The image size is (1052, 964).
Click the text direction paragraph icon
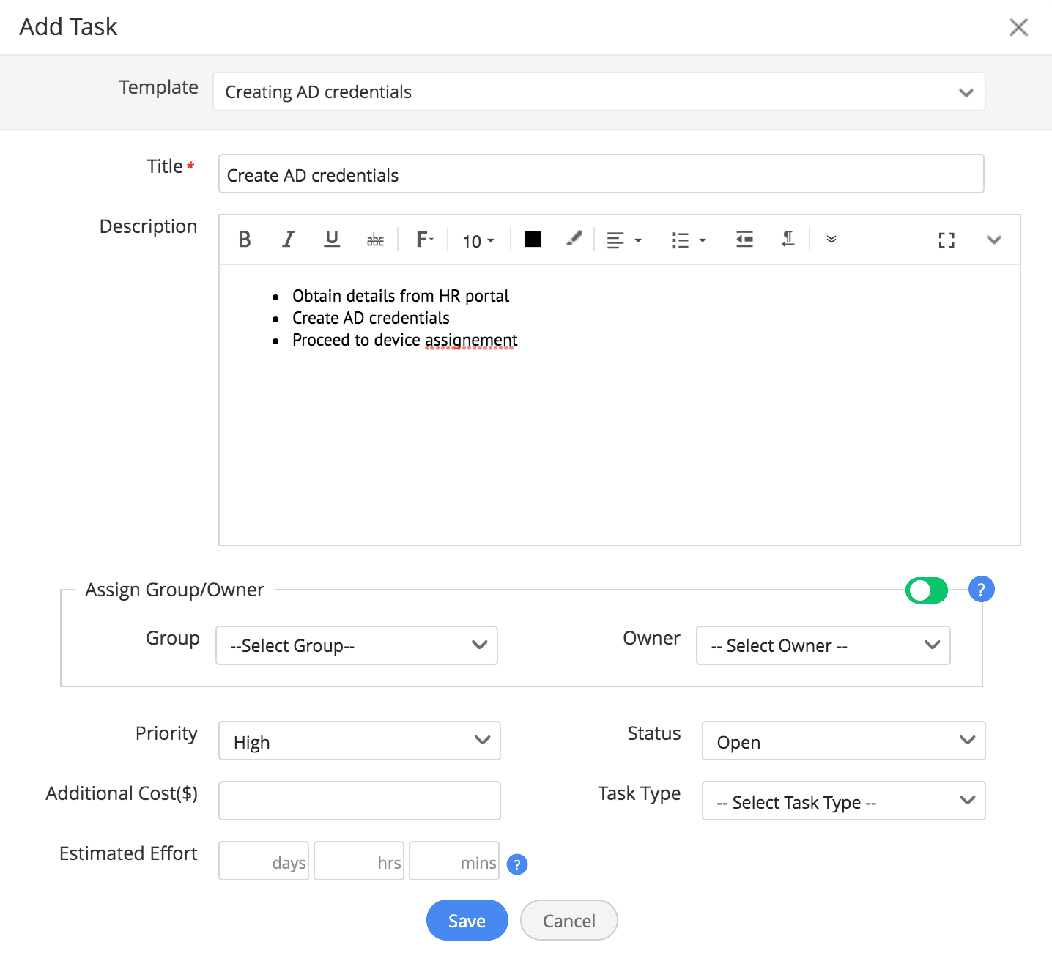tap(788, 240)
